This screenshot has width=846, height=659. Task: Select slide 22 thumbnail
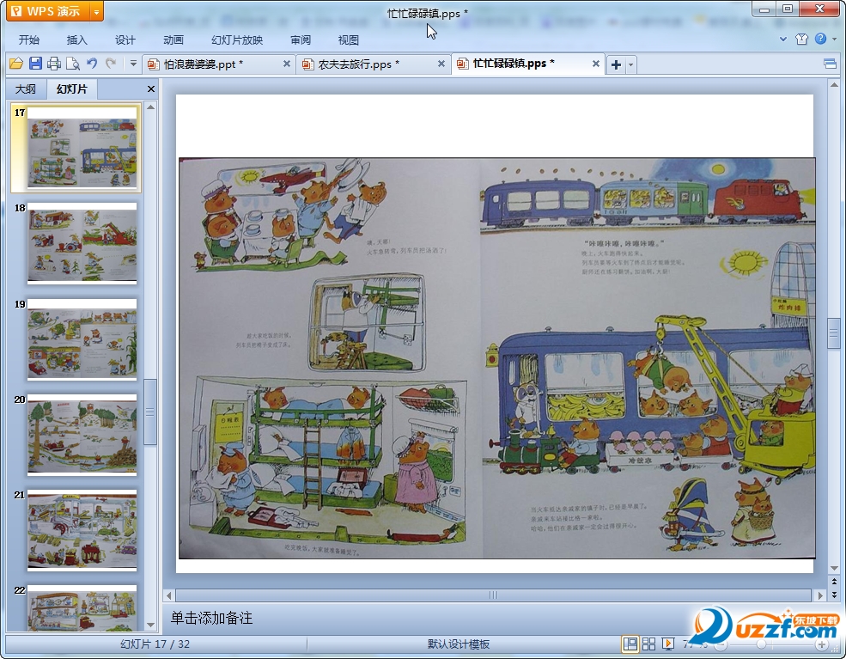coord(82,607)
